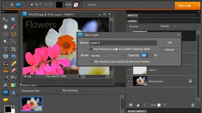
Task: Select the Rectangle shape tool in toolbox
Action: point(6,92)
